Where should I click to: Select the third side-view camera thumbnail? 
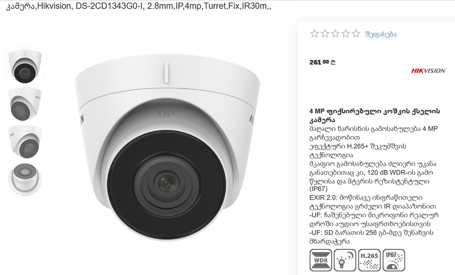pyautogui.click(x=25, y=142)
